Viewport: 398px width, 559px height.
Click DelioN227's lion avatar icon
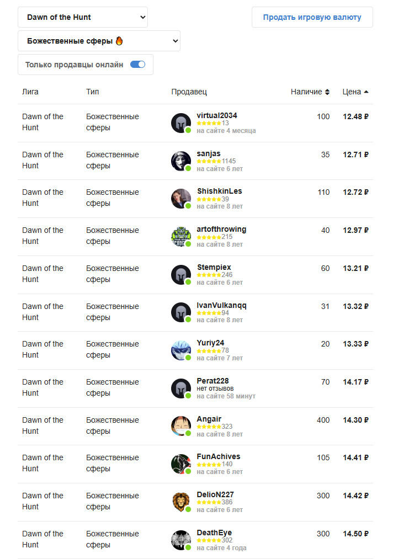pos(181,502)
